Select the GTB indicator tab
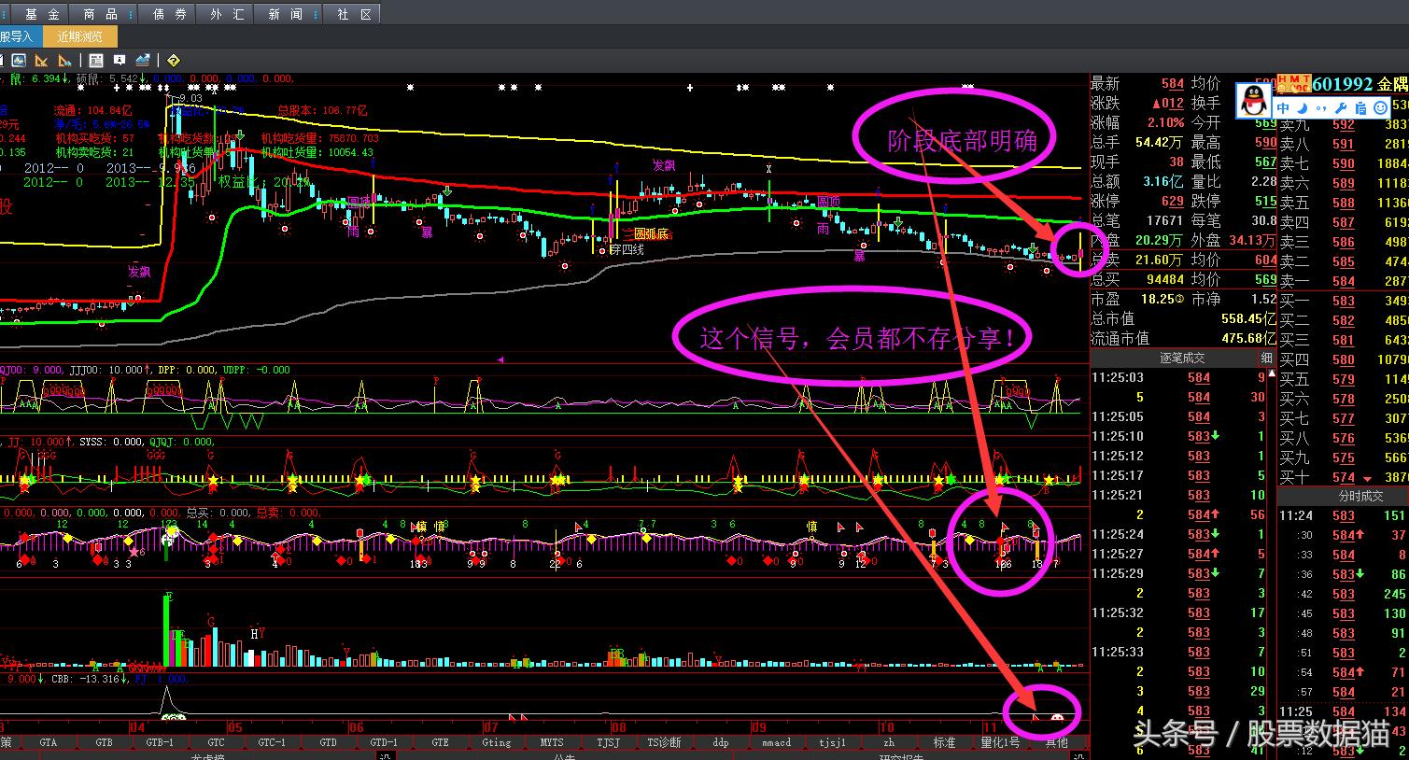 tap(104, 742)
